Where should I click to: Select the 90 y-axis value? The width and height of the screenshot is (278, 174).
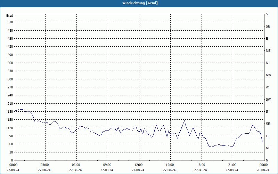11,136
